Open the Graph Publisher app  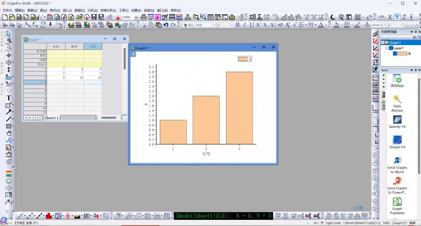pos(397,206)
